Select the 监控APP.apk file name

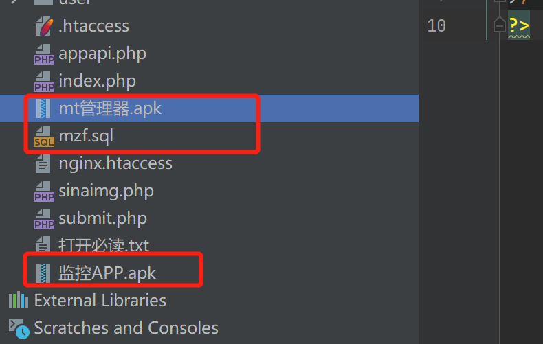point(107,273)
